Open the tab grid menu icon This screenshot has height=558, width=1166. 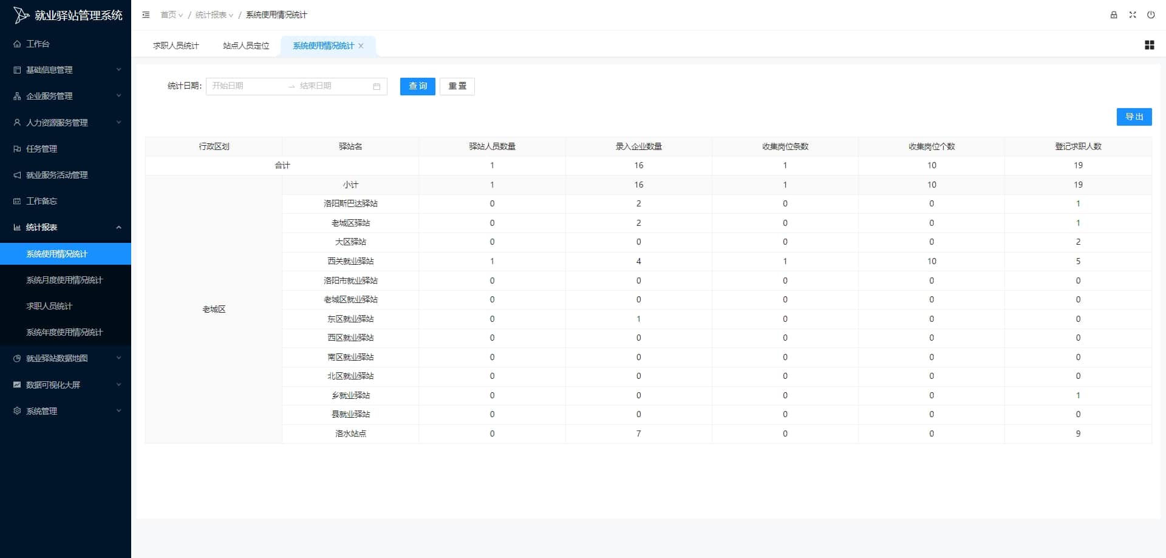1150,45
